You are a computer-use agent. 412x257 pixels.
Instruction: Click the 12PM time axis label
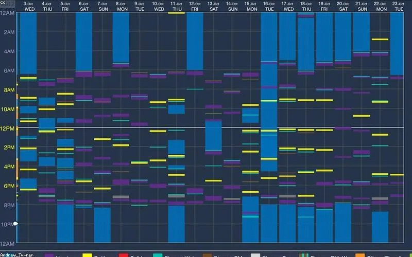pos(7,128)
